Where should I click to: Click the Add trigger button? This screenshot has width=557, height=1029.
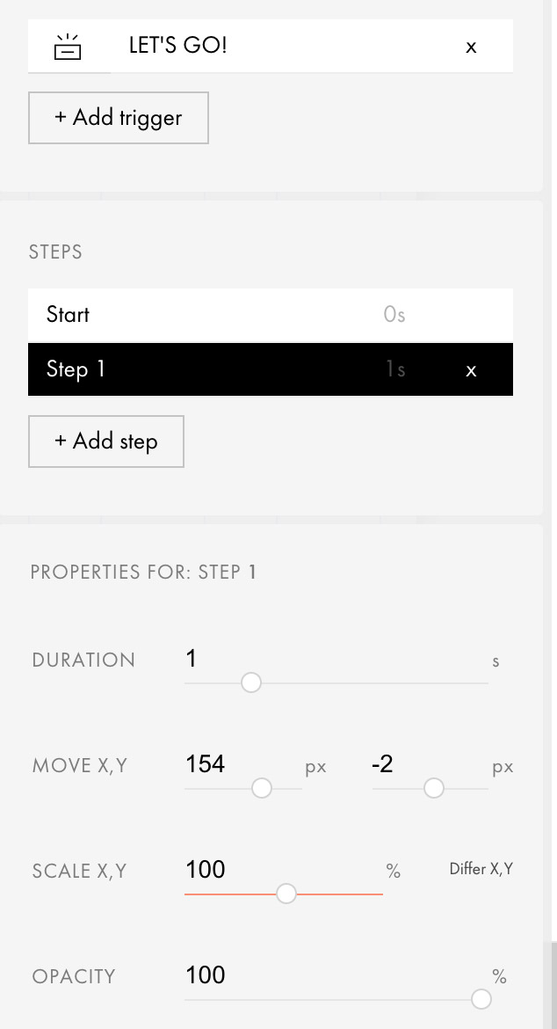(x=119, y=118)
